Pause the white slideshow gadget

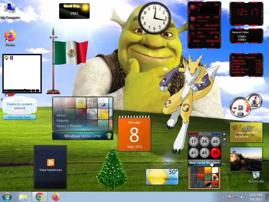(x=12, y=58)
